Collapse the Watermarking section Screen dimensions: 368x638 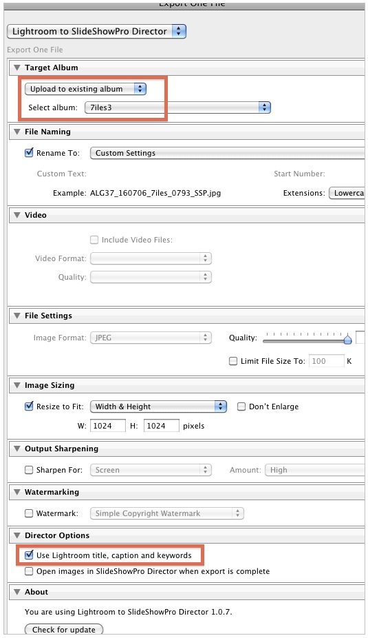[17, 492]
